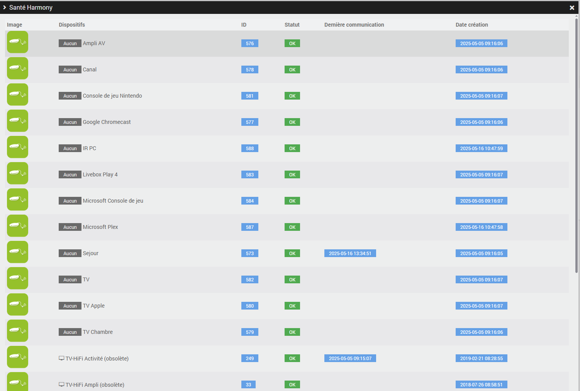This screenshot has height=391, width=580.
Task: Open the IR PC device link
Action: coord(89,148)
